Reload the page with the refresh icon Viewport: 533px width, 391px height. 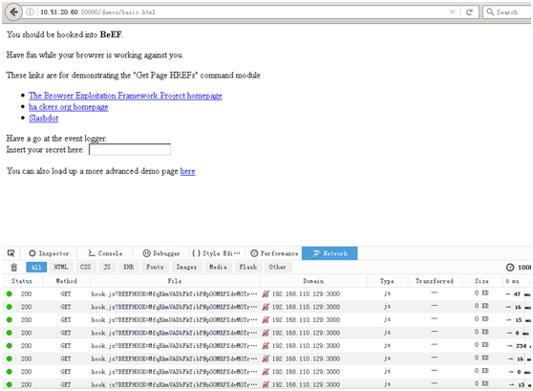469,12
